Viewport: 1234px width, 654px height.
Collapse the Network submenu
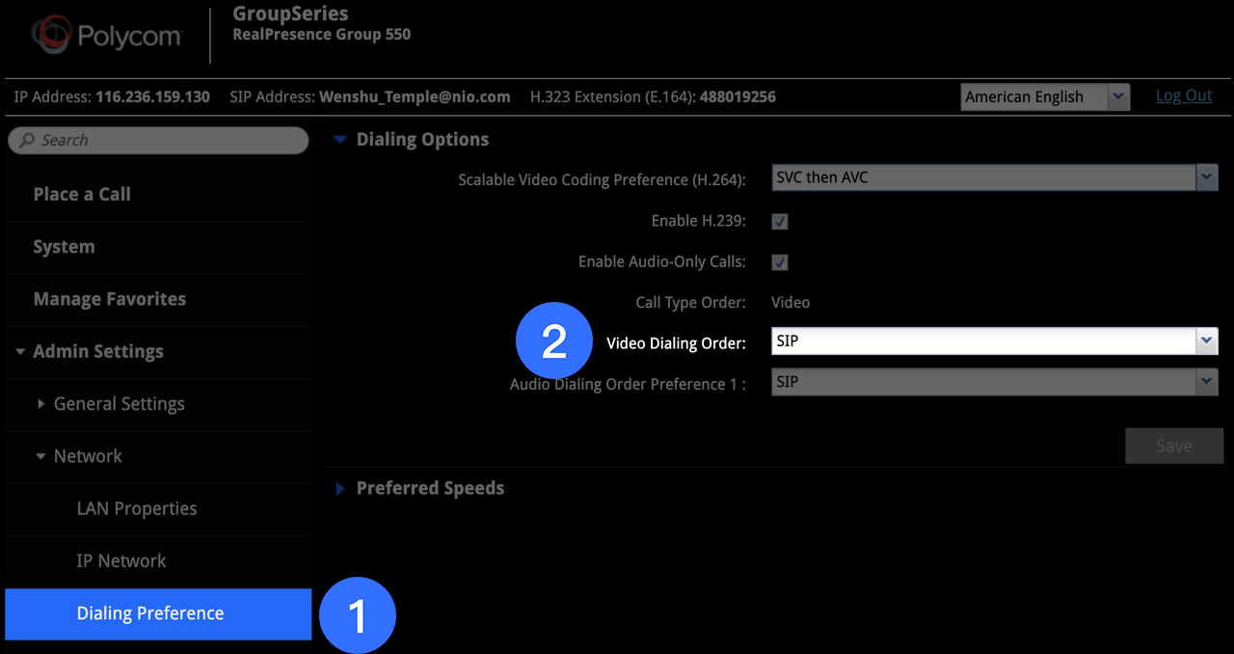click(41, 456)
